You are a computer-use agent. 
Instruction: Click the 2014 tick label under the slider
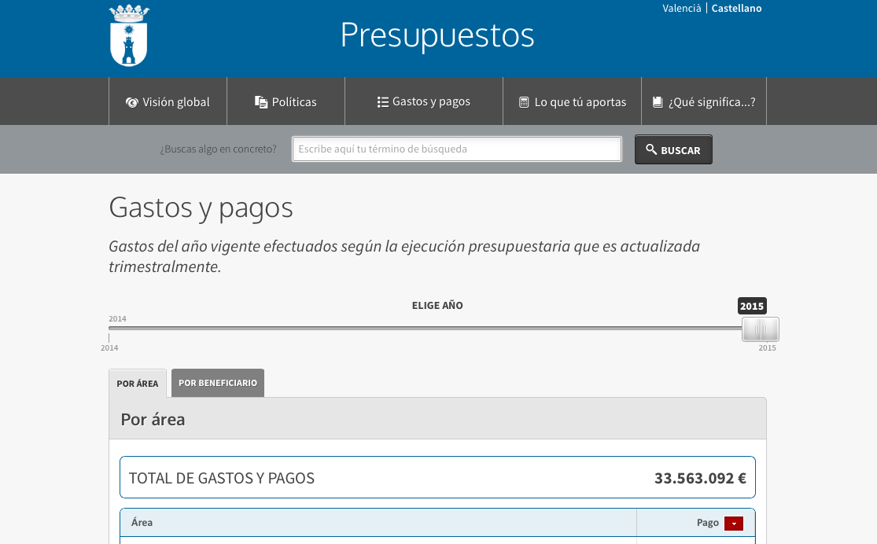click(x=109, y=347)
